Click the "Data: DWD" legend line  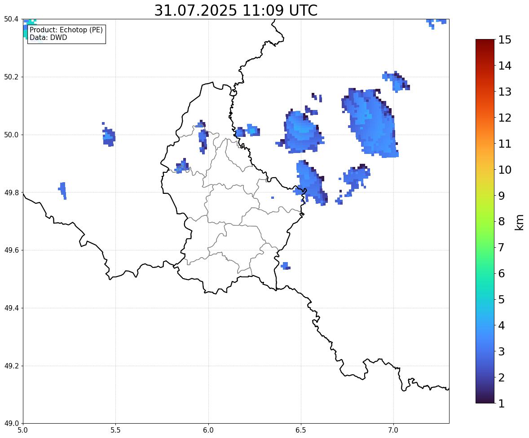point(48,37)
